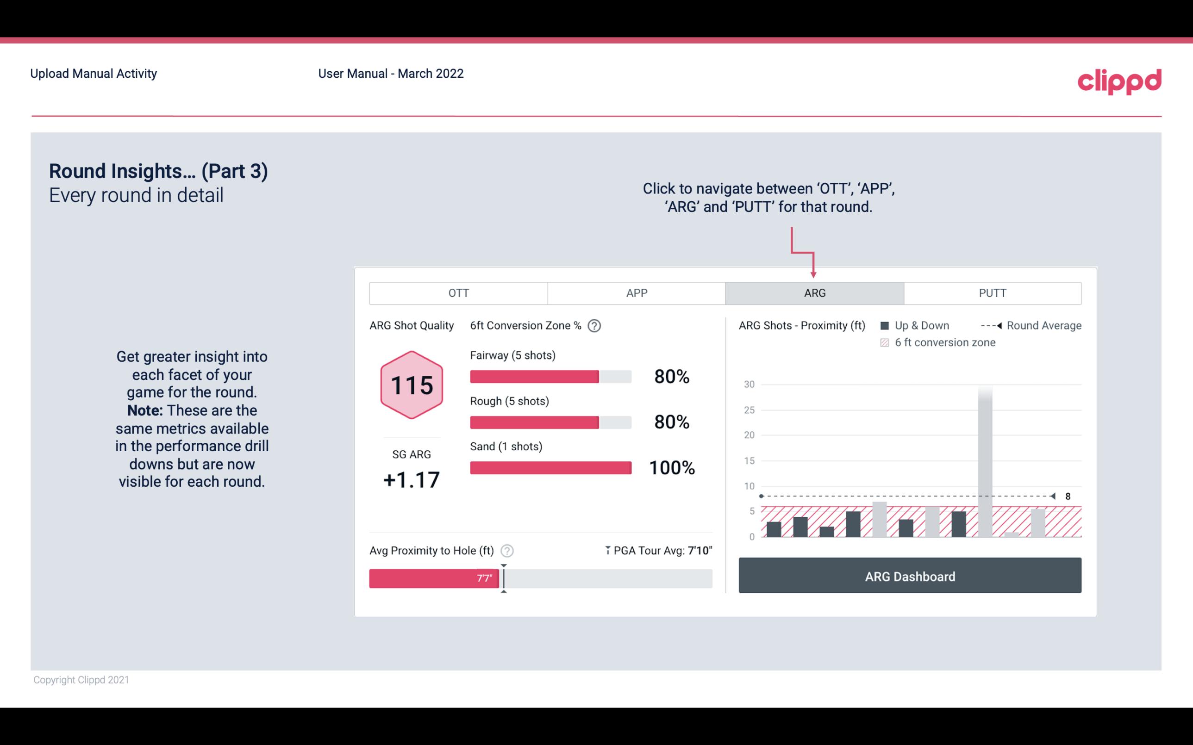Screen dimensions: 1193x745
Task: Click the ARG Dashboard button
Action: pyautogui.click(x=910, y=576)
